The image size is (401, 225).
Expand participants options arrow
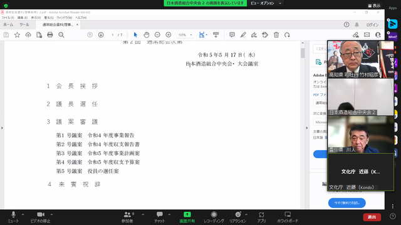pyautogui.click(x=143, y=214)
